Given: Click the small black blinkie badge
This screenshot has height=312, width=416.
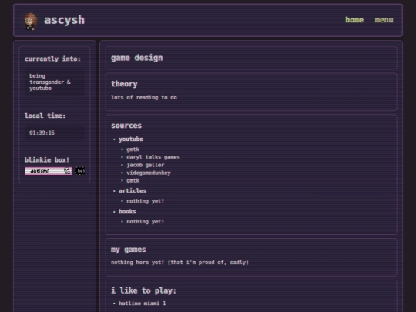Looking at the screenshot, I should 80,171.
